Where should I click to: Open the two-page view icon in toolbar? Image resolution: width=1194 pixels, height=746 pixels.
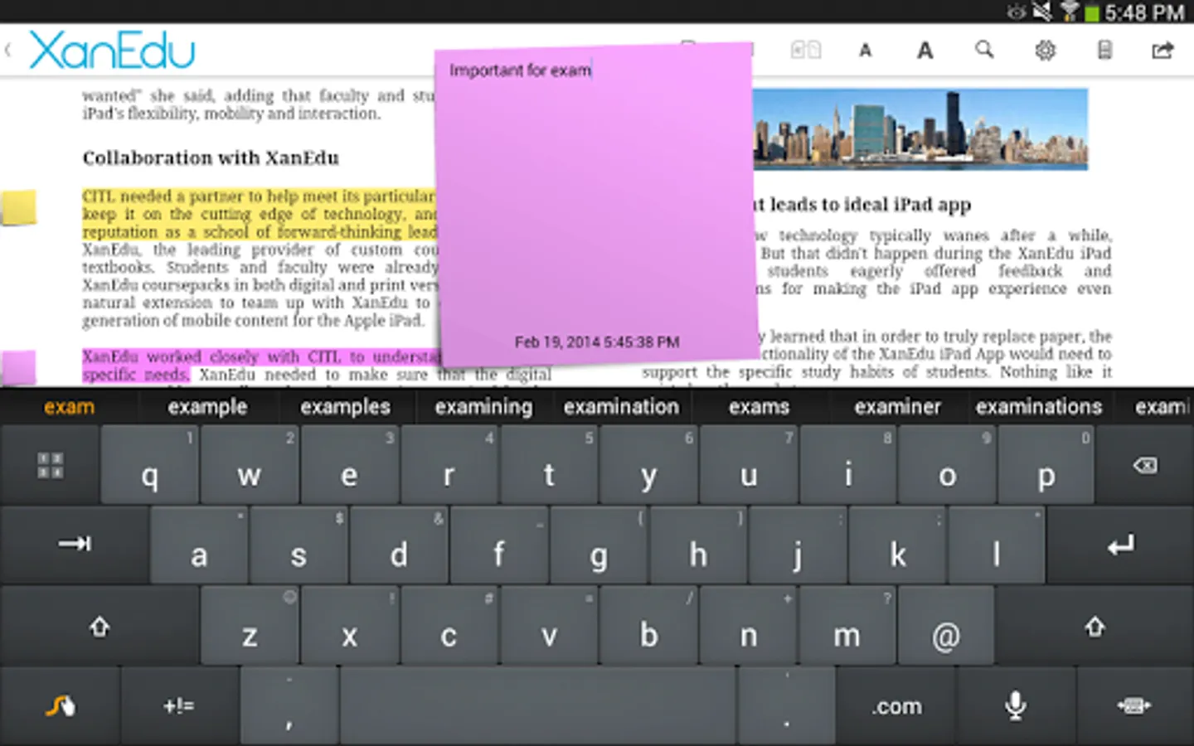(805, 51)
